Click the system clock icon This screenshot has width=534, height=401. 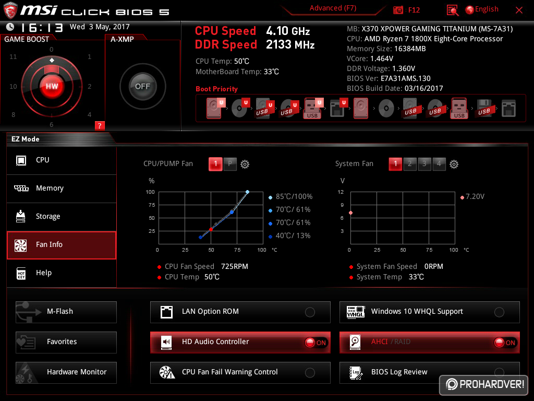coord(10,27)
